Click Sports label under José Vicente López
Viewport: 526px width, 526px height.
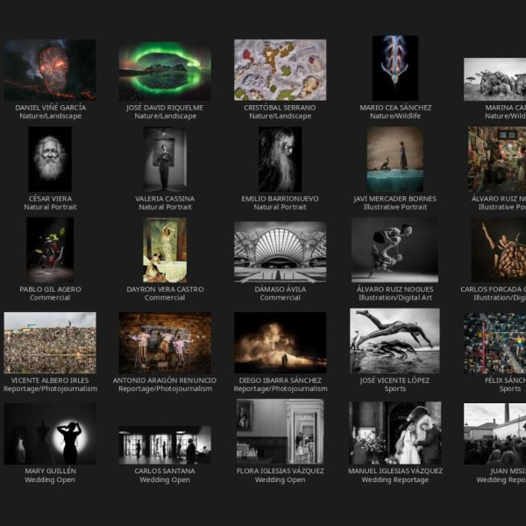[395, 388]
